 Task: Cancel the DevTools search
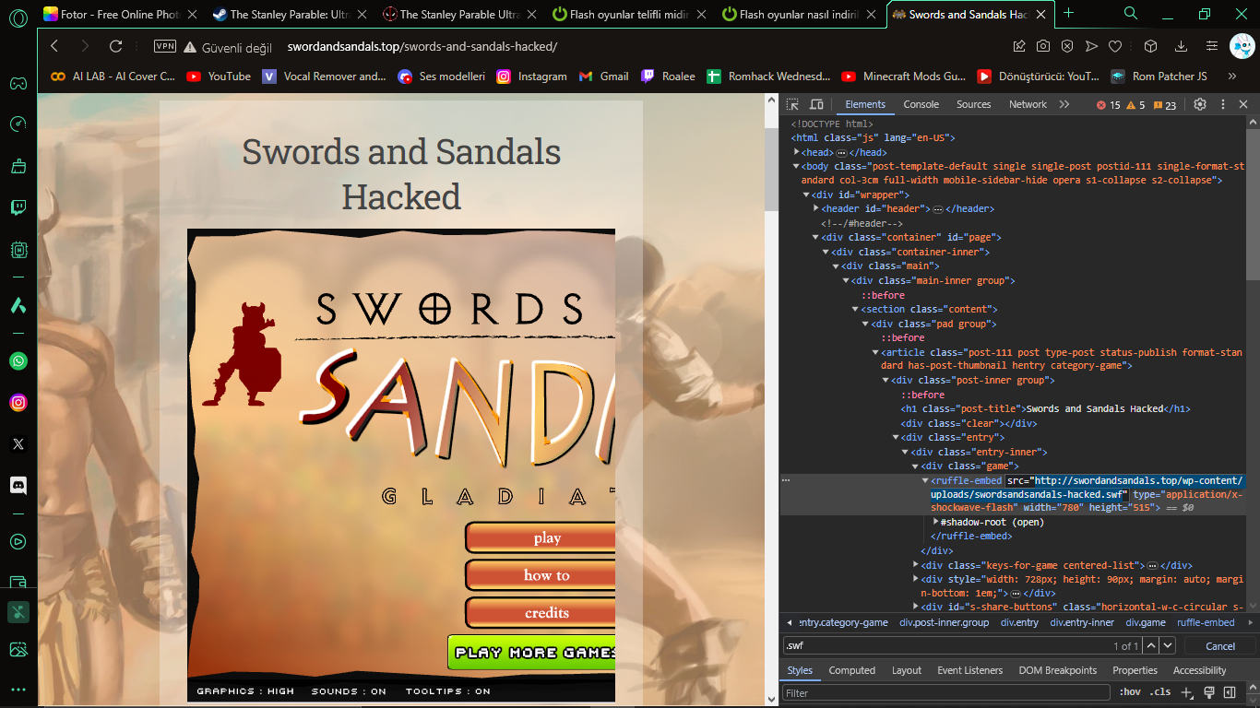pyautogui.click(x=1219, y=646)
